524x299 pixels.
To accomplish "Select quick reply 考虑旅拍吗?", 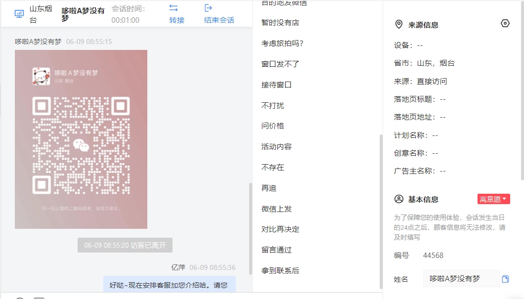I will [282, 43].
